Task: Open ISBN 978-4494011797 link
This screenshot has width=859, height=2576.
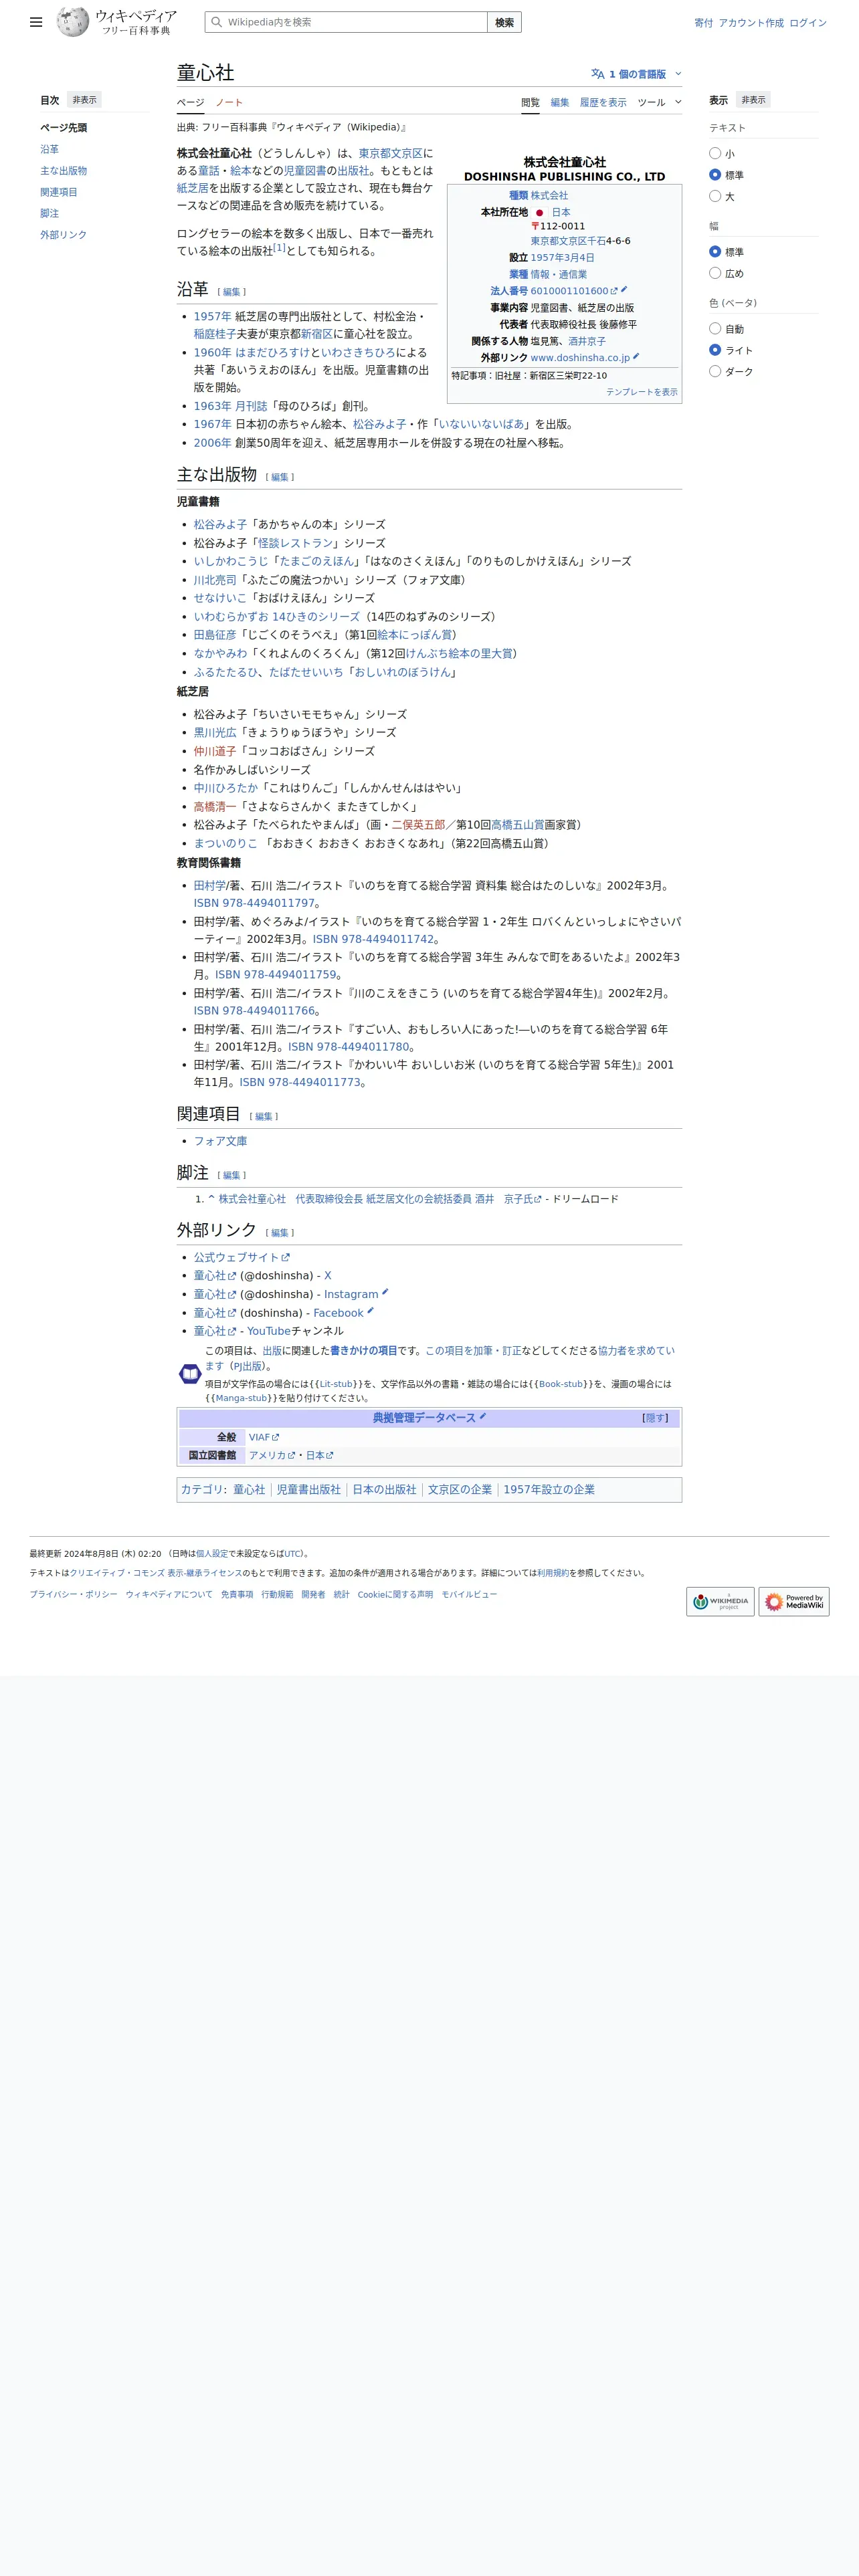Action: [254, 903]
